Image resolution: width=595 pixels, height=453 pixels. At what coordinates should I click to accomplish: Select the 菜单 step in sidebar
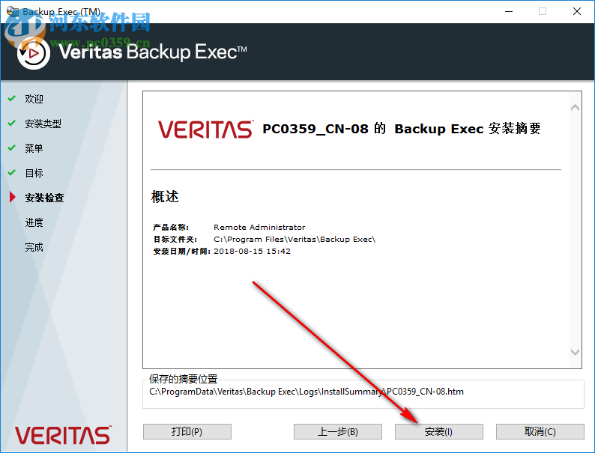point(34,148)
